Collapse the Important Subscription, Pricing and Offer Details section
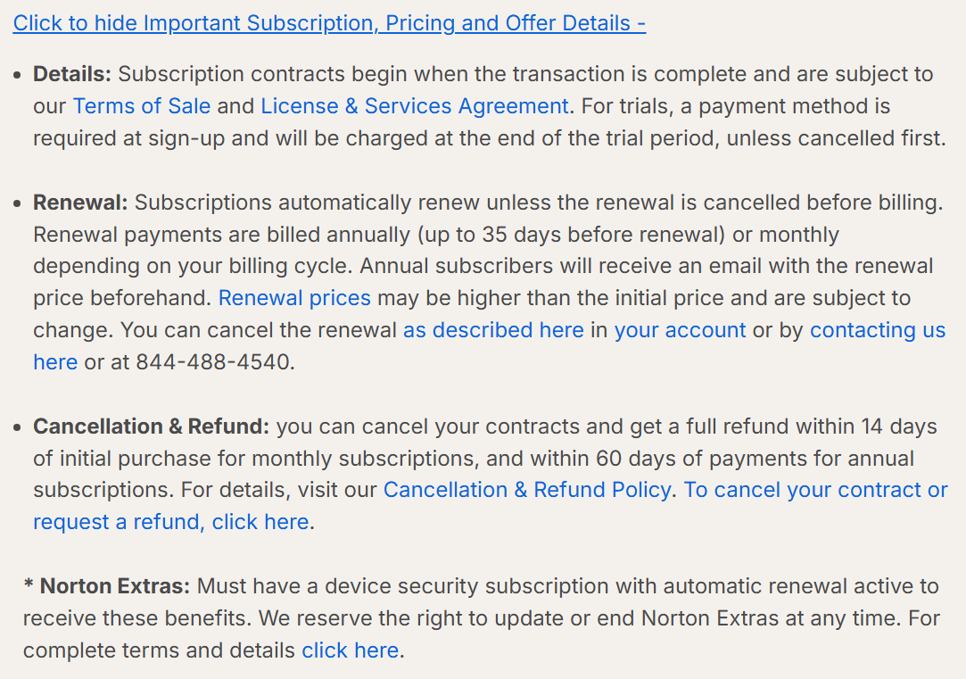Image resolution: width=966 pixels, height=679 pixels. (329, 22)
